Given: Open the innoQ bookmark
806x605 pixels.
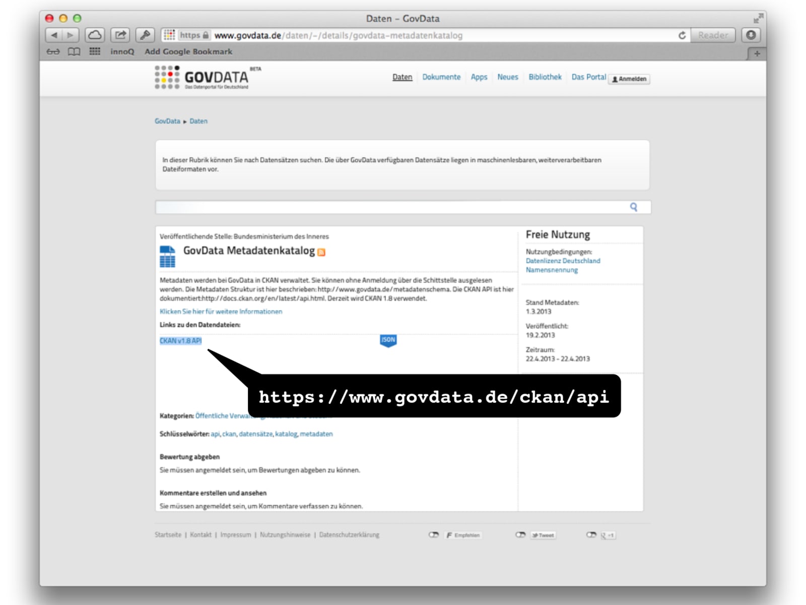Looking at the screenshot, I should click(x=122, y=51).
